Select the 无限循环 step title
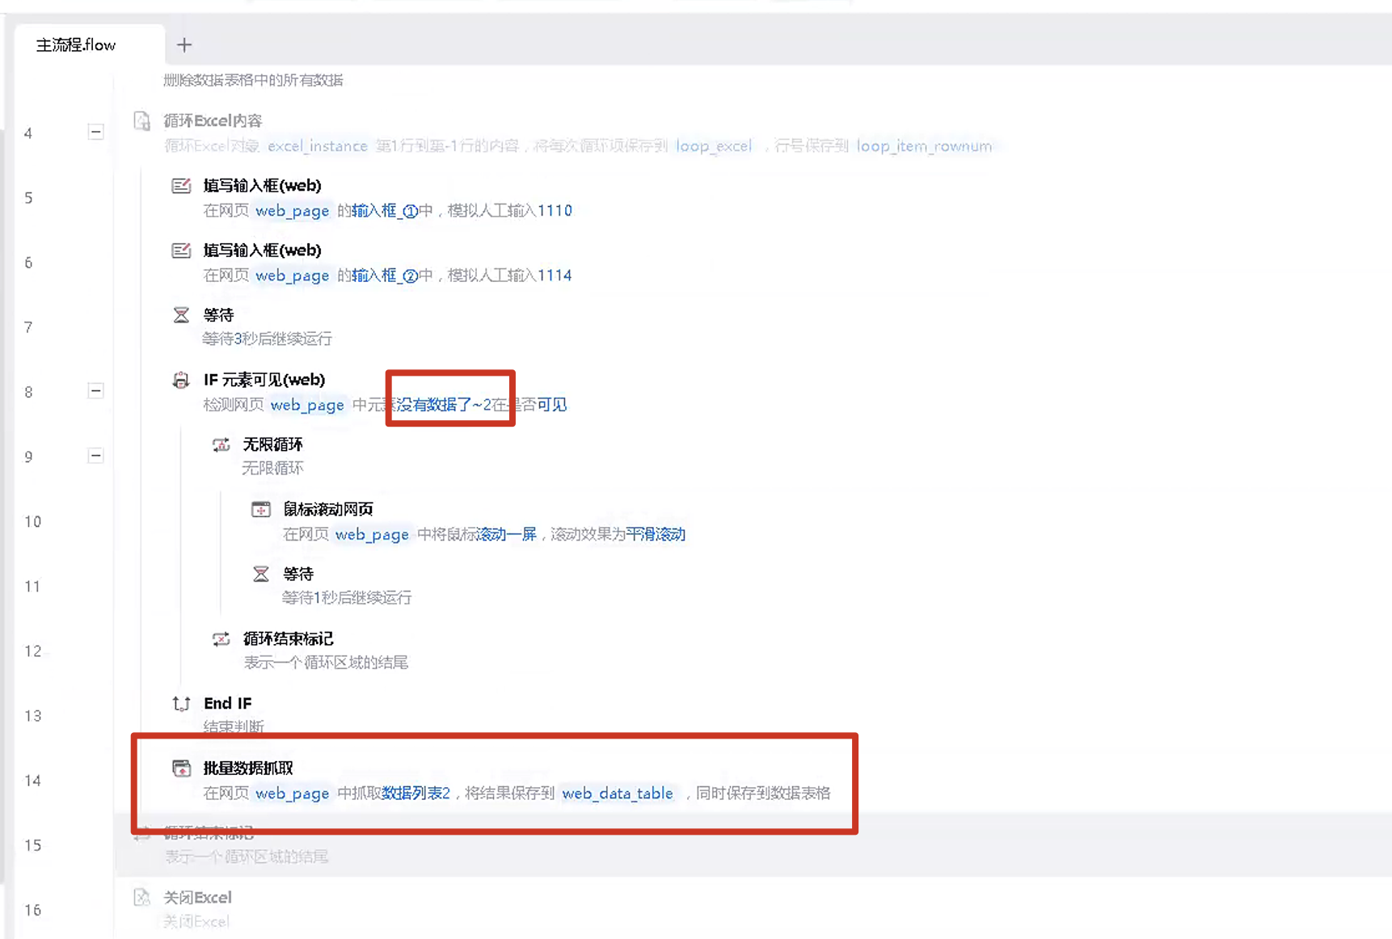This screenshot has height=939, width=1392. (273, 444)
